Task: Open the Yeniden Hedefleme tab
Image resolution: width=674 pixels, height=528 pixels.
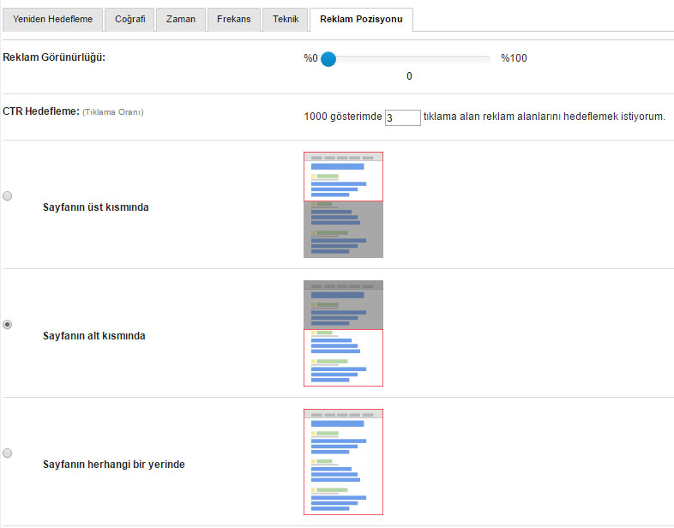Action: click(53, 19)
